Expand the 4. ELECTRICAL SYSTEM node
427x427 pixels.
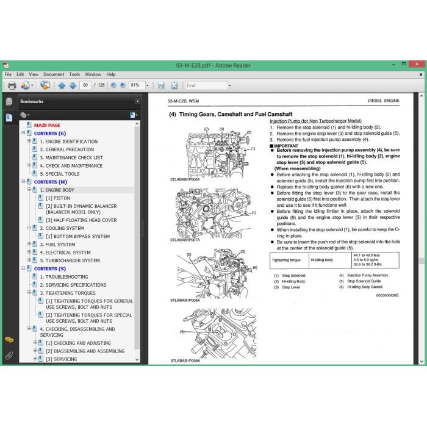pyautogui.click(x=29, y=252)
